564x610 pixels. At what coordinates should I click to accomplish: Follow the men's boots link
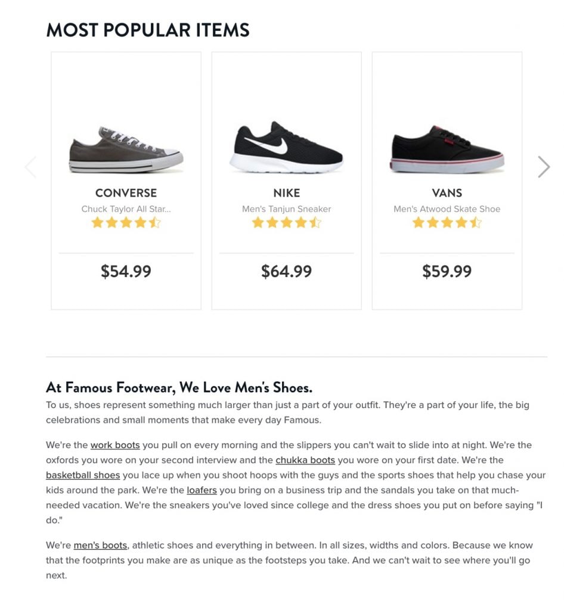point(100,545)
